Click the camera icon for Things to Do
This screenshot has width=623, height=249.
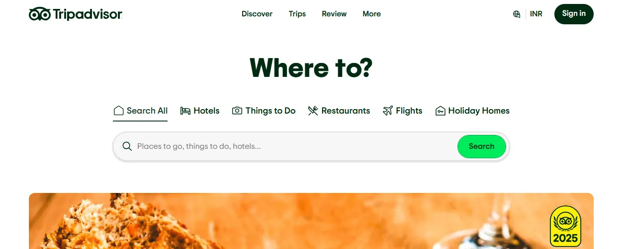coord(237,111)
